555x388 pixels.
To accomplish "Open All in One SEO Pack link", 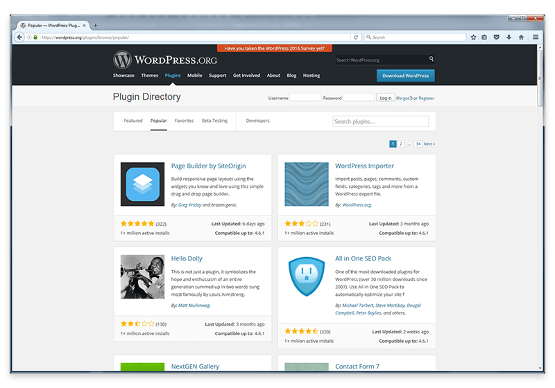I will (x=363, y=258).
